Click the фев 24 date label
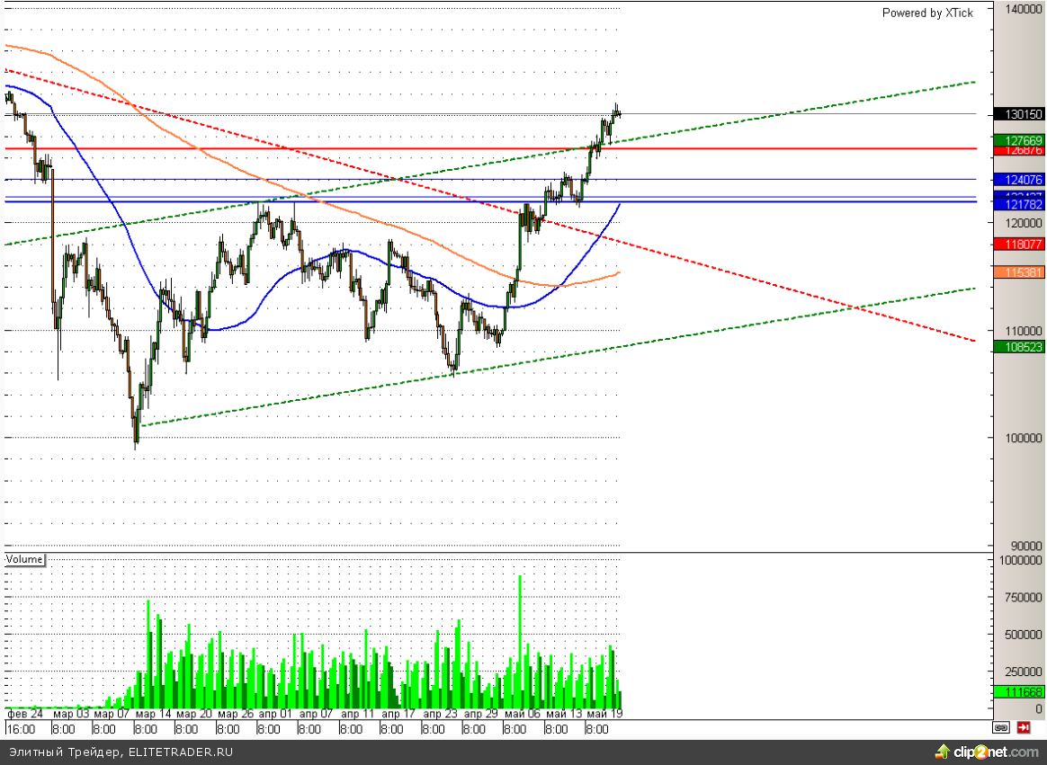Viewport: 1047px width, 765px height. pyautogui.click(x=24, y=714)
